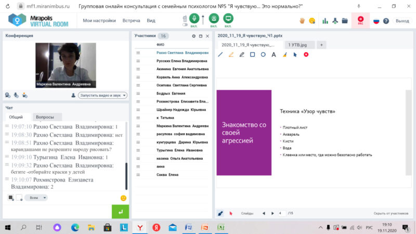The image size is (416, 234).
Task: Open the Всем recipient dropdown
Action: tap(36, 198)
